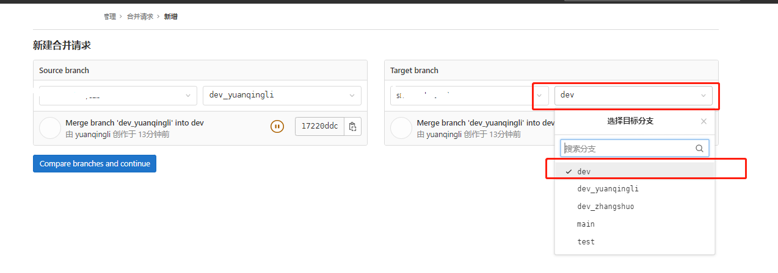Image resolution: width=778 pixels, height=273 pixels.
Task: Focus the 搜索分支 search field
Action: [x=635, y=148]
